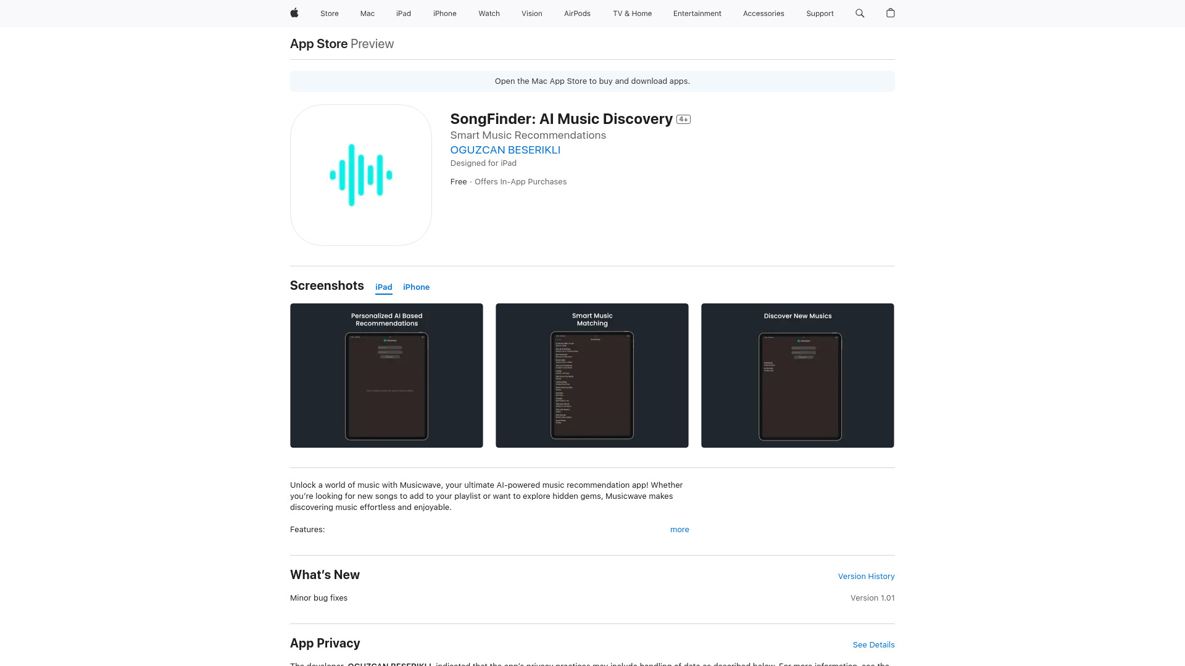The image size is (1185, 666).
Task: Expand the App Privacy See Details
Action: 873,645
